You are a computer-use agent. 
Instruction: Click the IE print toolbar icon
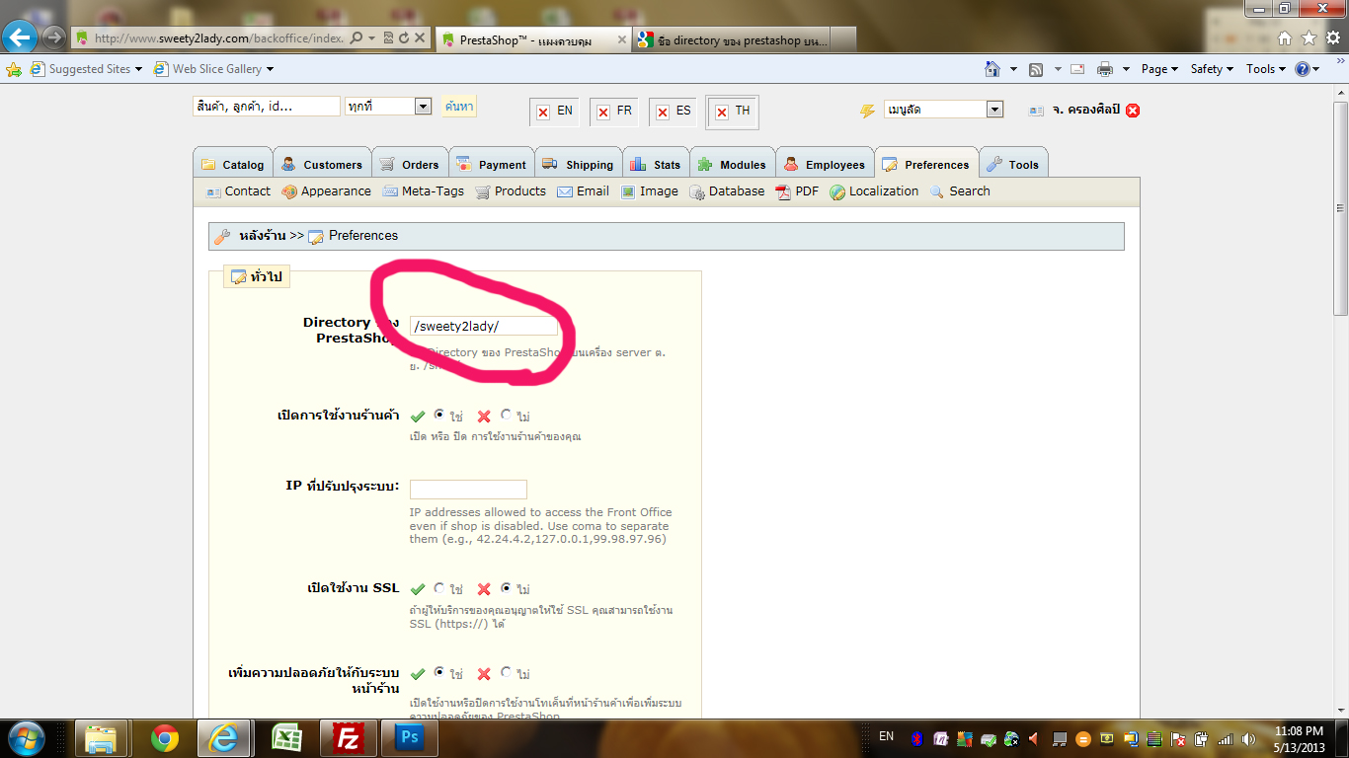point(1105,69)
